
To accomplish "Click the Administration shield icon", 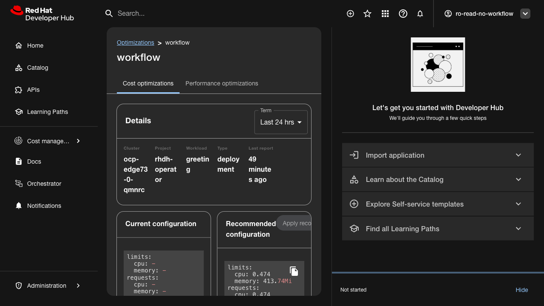I will (x=19, y=286).
